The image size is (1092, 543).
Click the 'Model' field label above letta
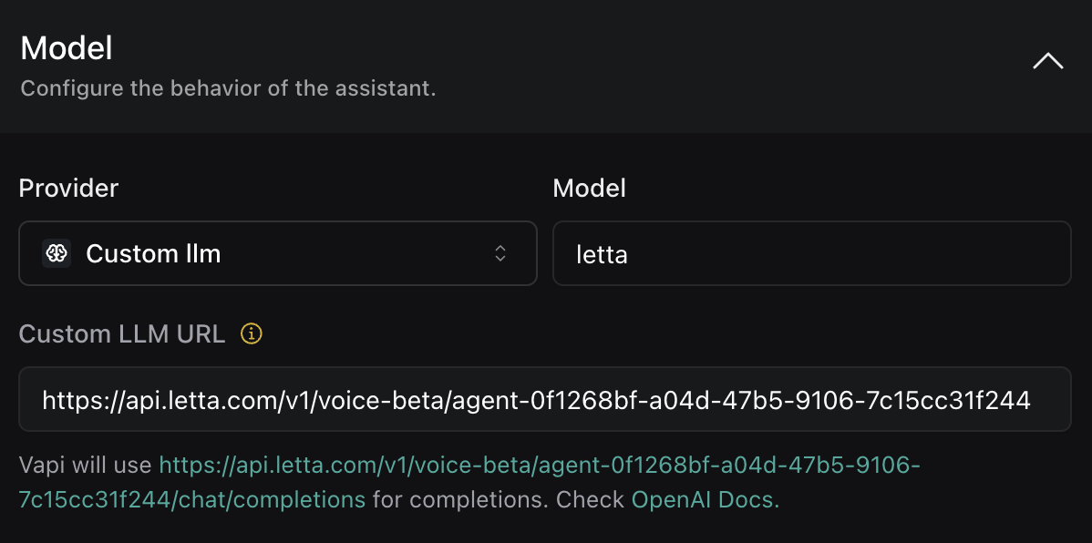(589, 189)
